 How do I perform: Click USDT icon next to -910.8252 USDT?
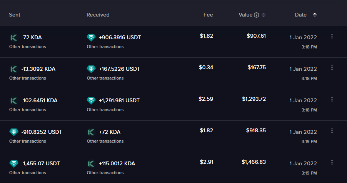[13, 132]
